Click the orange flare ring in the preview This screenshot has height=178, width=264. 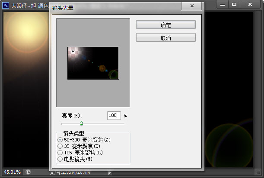click(x=102, y=68)
